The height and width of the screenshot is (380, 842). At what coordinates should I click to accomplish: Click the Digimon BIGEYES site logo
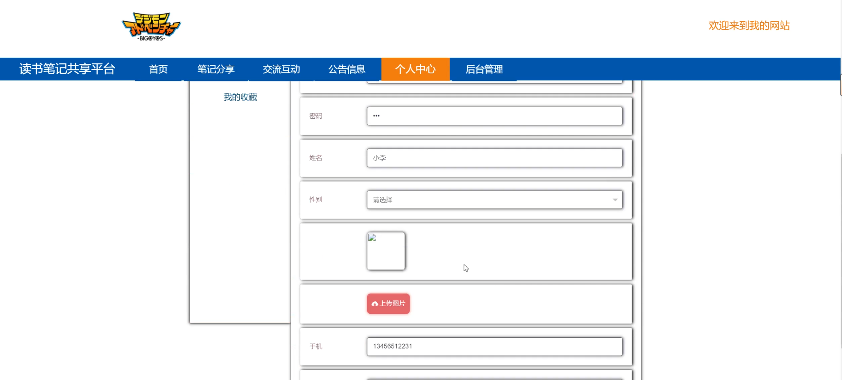151,27
